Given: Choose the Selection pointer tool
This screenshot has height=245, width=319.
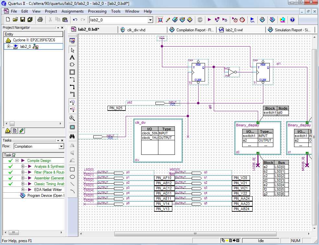Looking at the screenshot, I should pos(72,50).
